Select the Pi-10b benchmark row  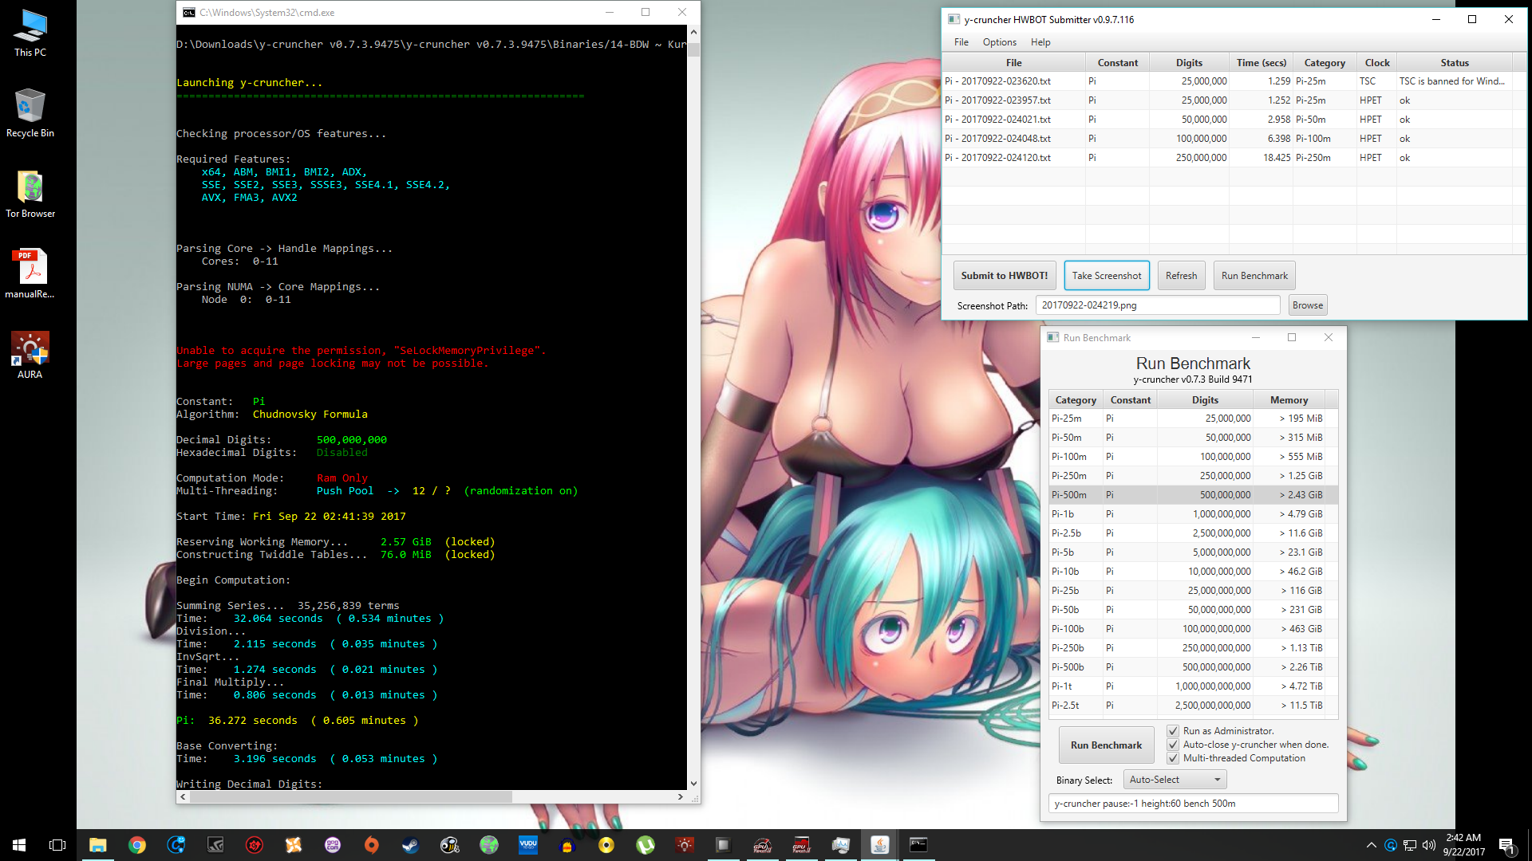coord(1193,572)
